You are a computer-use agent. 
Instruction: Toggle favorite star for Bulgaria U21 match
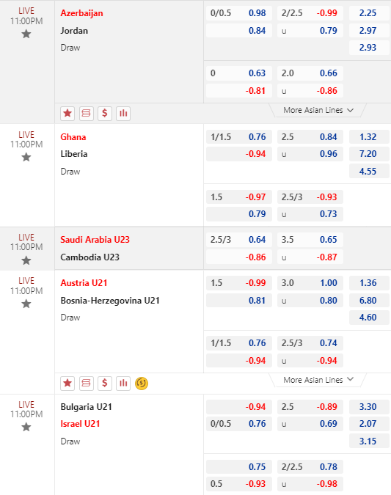(26, 427)
